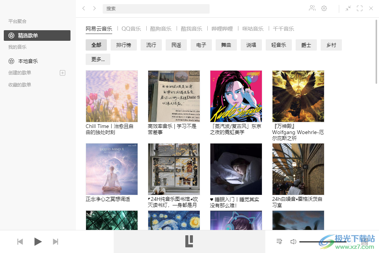
Task: Select the 流行 category filter
Action: click(151, 45)
